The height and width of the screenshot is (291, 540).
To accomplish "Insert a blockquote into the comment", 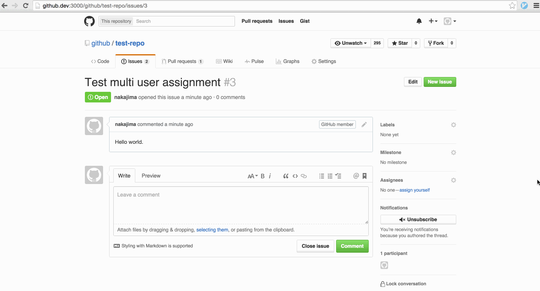I will point(286,176).
